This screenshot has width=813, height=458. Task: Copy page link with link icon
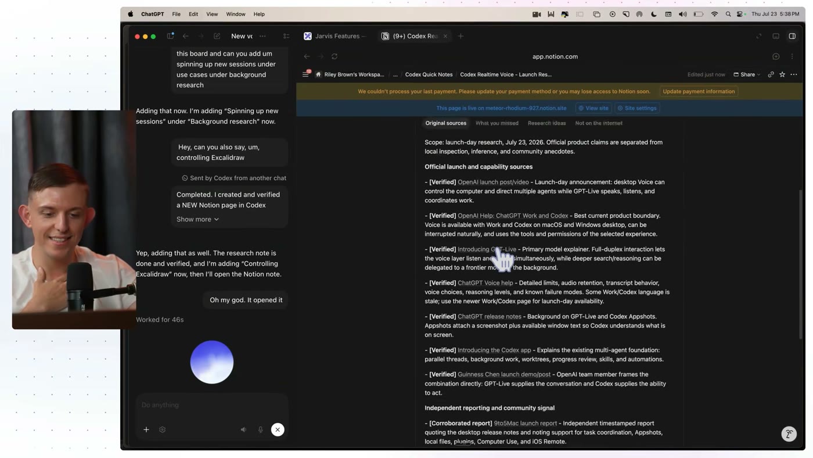pyautogui.click(x=771, y=74)
